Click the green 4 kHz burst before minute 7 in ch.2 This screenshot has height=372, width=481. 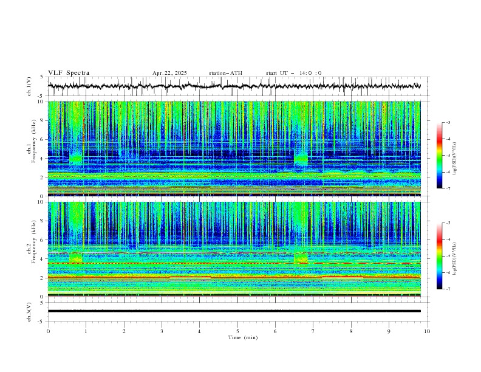click(301, 258)
